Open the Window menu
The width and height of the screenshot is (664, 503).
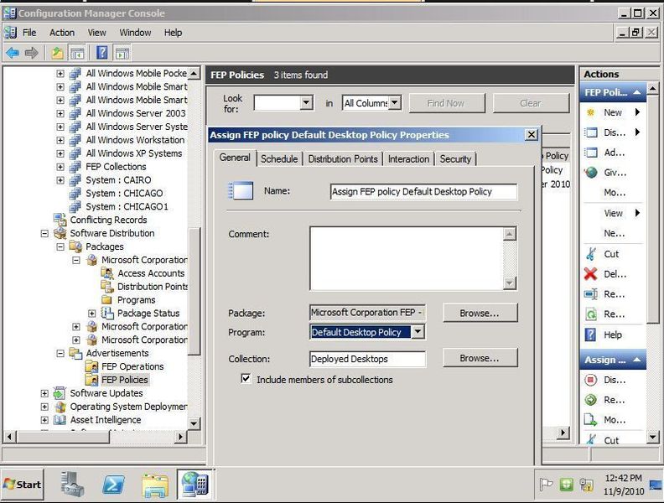click(x=135, y=33)
